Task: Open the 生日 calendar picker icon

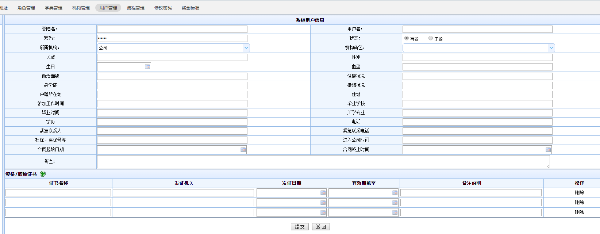Action: [x=147, y=67]
